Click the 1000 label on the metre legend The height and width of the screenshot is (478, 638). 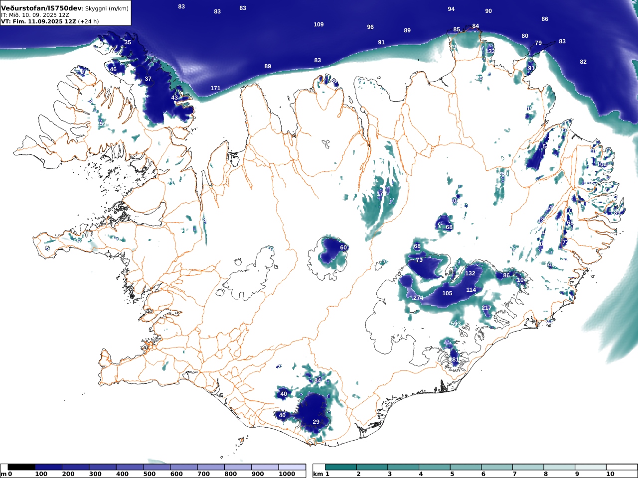287,474
